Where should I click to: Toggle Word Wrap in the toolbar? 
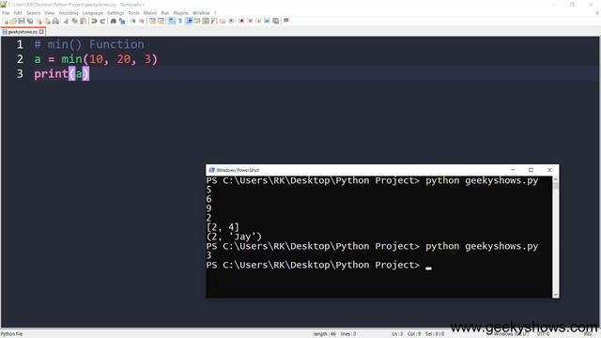coord(171,21)
